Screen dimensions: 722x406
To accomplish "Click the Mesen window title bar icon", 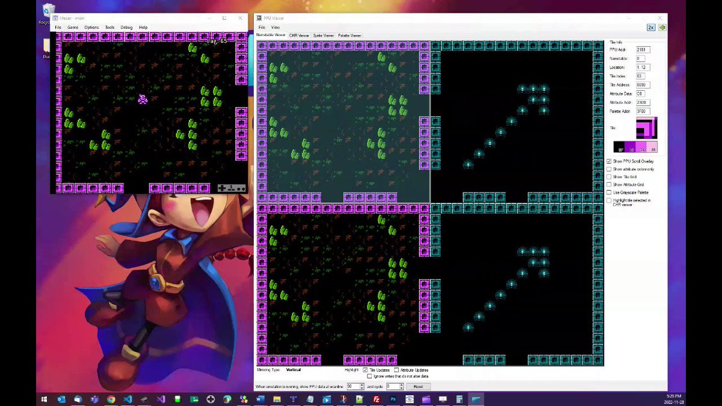I will [55, 18].
